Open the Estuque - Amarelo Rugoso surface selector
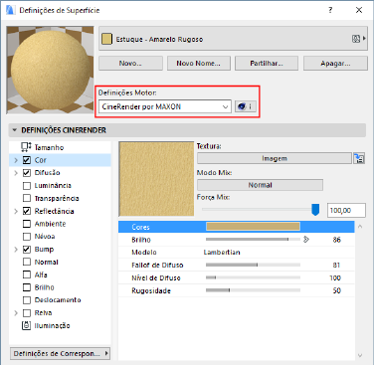 pyautogui.click(x=233, y=39)
